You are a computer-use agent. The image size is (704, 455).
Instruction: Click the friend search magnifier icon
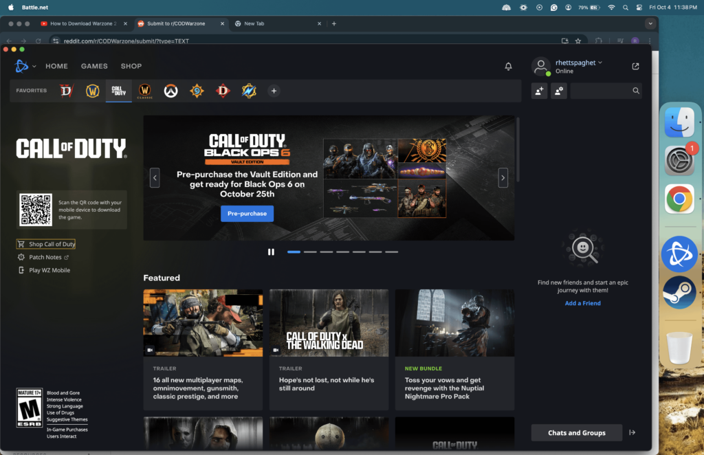636,91
